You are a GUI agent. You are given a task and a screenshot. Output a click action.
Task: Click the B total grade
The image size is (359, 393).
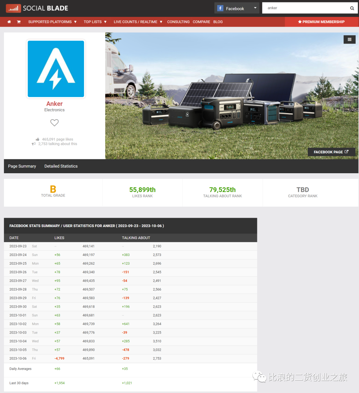[53, 189]
